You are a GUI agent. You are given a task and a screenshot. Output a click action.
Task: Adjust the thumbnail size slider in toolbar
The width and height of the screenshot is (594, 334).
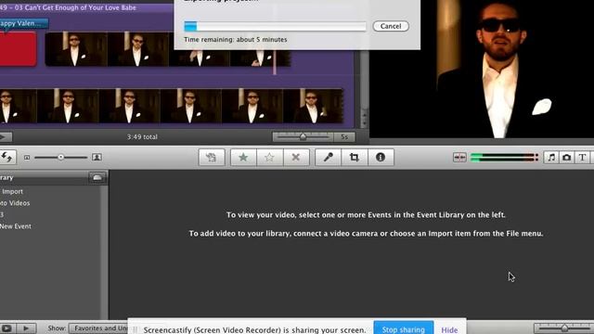60,157
